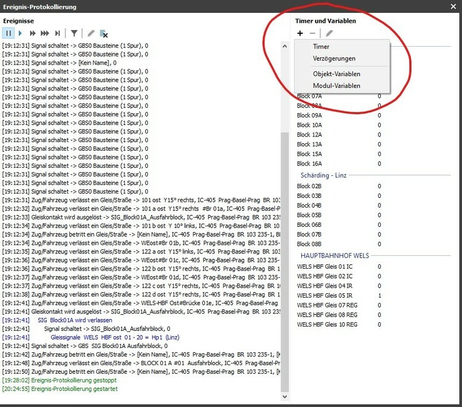Select Verzögerungen in the dropdown menu
Viewport: 462px width, 407px height.
(x=334, y=58)
